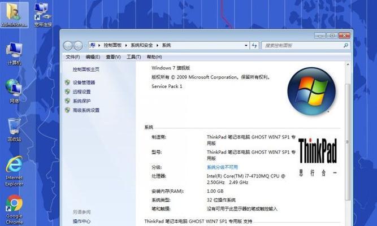The height and width of the screenshot is (226, 377).
Task: Click the 处理器: label
Action: [x=159, y=176]
